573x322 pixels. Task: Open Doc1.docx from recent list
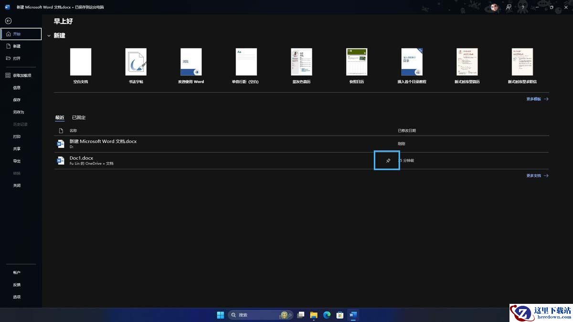coord(301,161)
